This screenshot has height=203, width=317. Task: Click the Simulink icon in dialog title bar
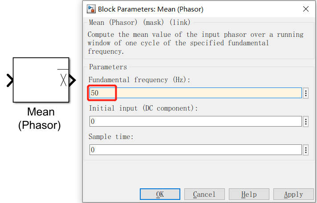pos(91,9)
